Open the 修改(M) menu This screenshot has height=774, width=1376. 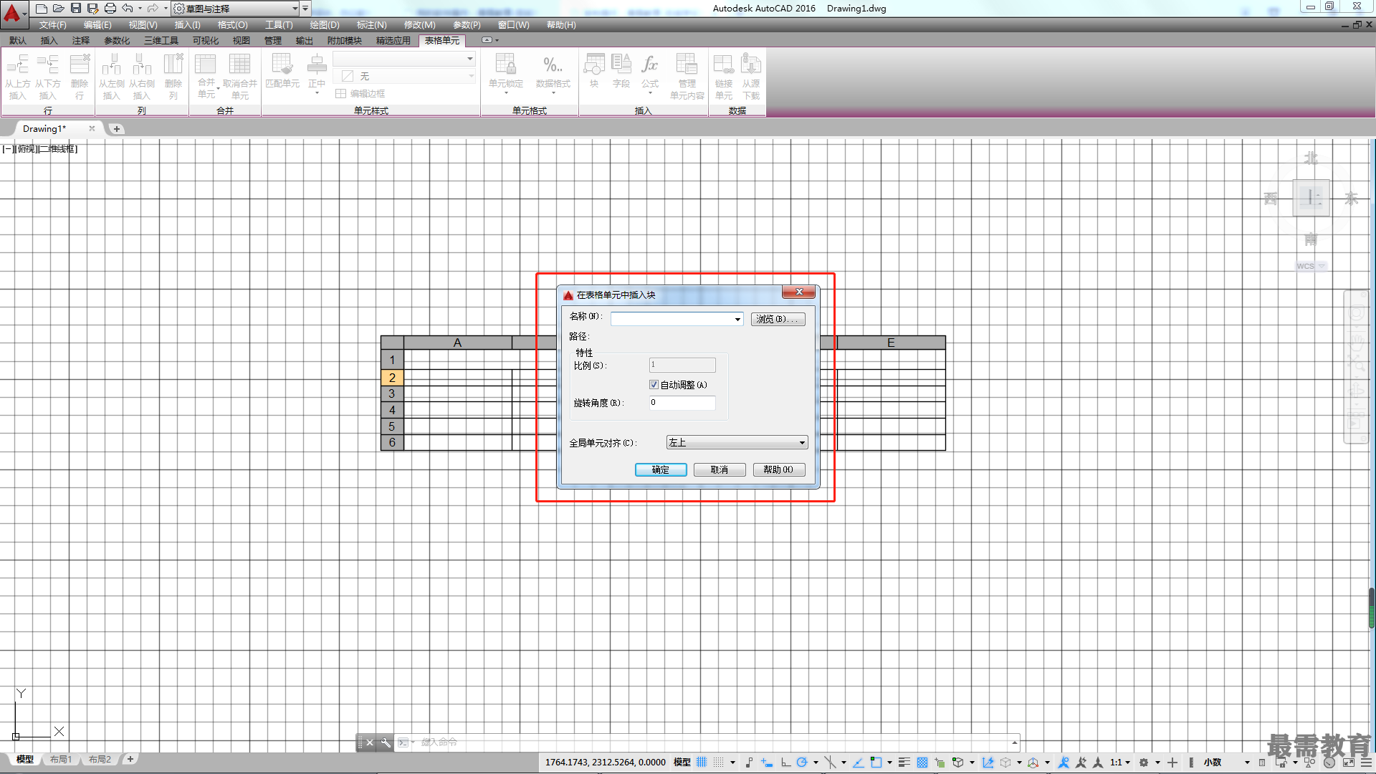click(419, 25)
